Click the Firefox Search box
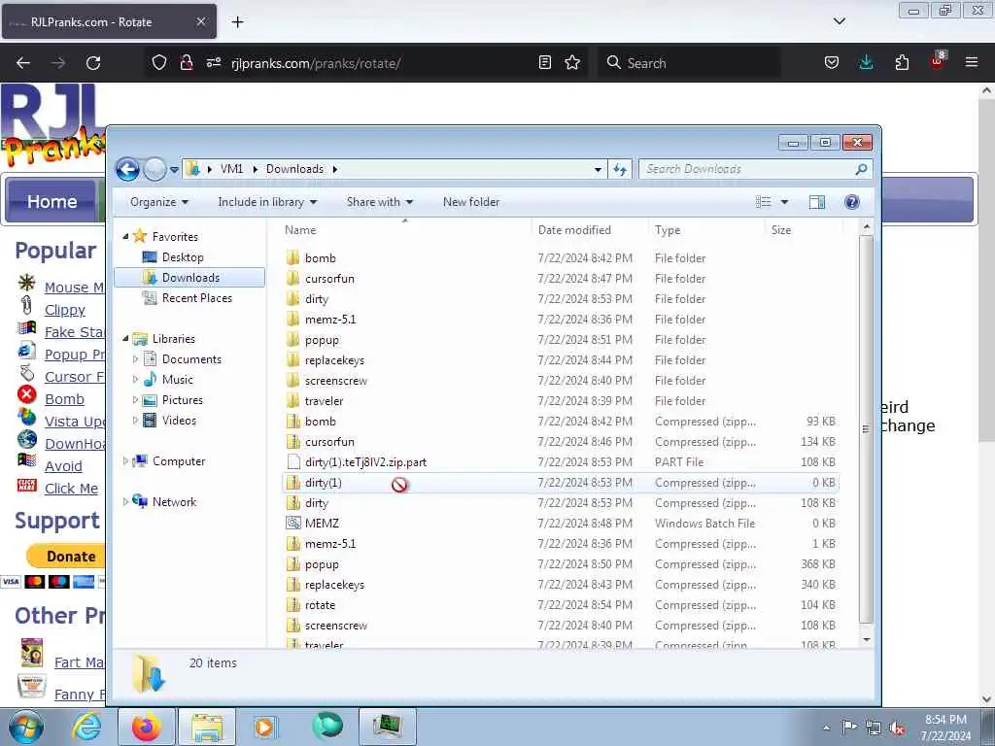The image size is (995, 746). coord(690,63)
